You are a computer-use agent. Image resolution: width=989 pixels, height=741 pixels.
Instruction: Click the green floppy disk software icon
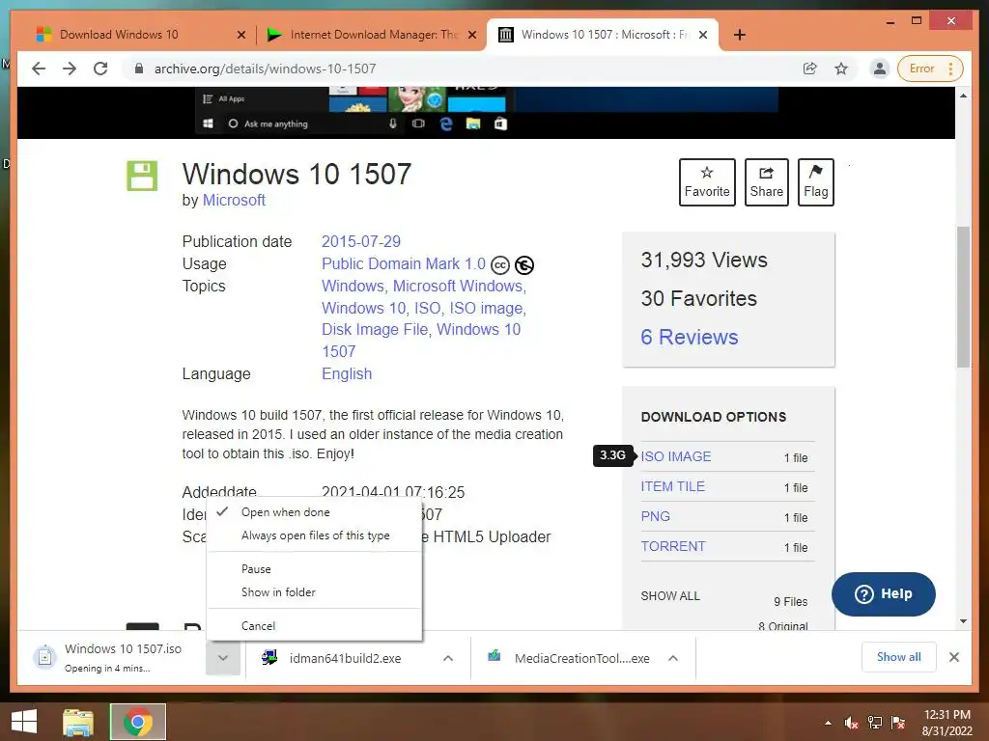142,176
